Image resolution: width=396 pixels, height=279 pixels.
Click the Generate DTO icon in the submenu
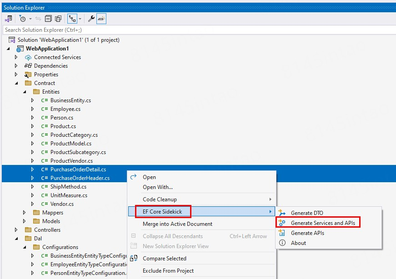[282, 213]
